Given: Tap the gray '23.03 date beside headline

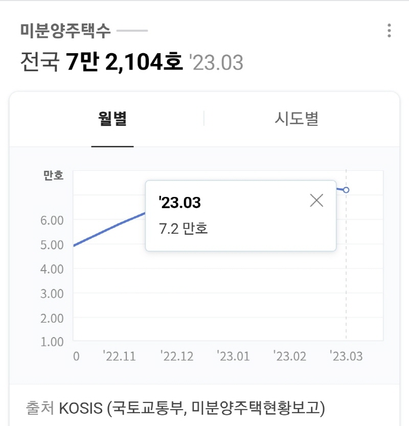Looking at the screenshot, I should (216, 62).
